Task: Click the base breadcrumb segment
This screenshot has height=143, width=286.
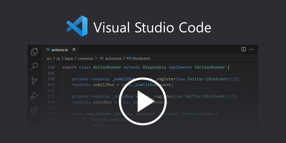Action: (x=69, y=59)
